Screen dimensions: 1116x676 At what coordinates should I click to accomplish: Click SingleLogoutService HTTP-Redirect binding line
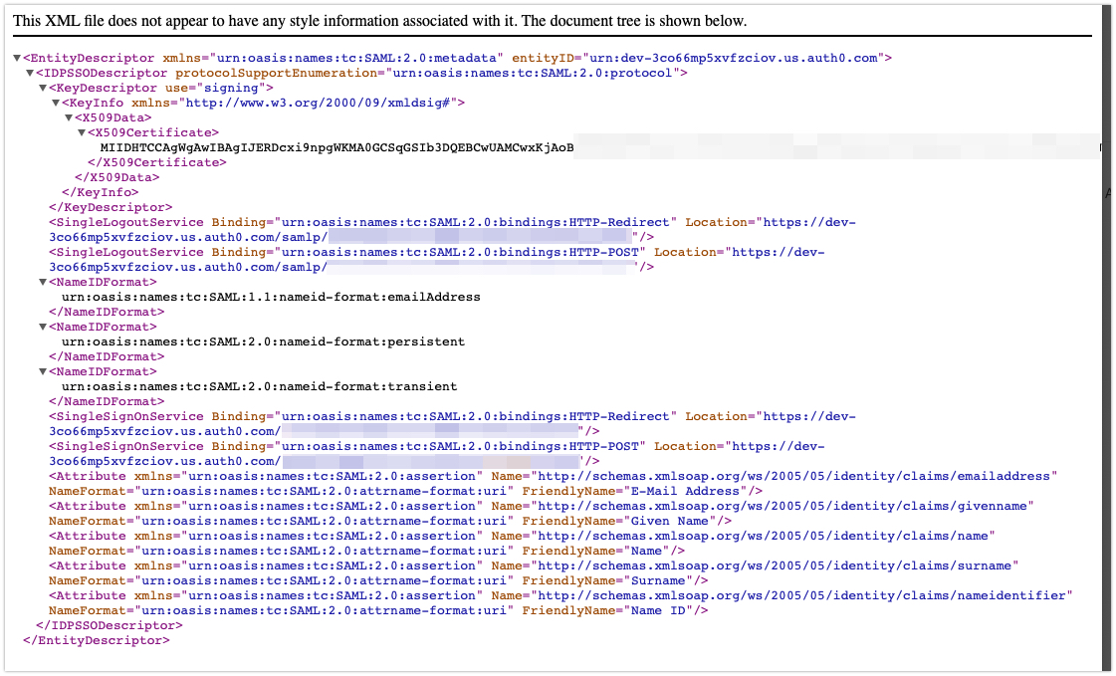tap(453, 223)
